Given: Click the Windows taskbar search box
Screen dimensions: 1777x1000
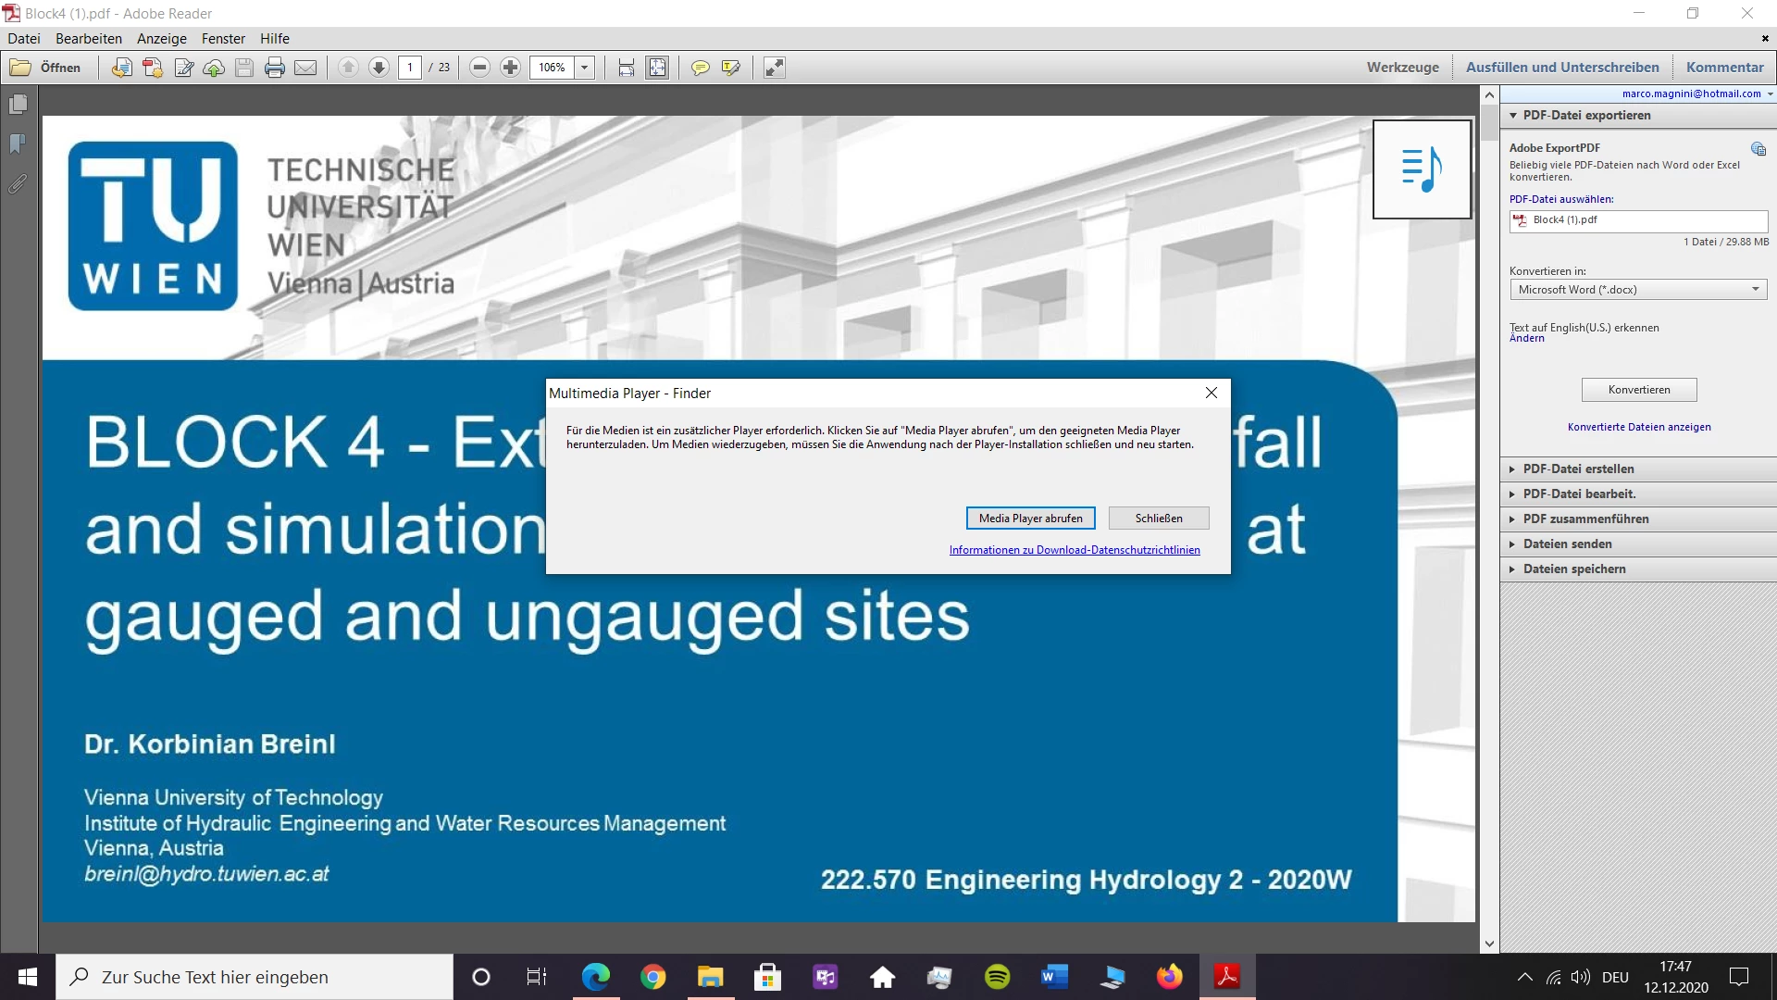Looking at the screenshot, I should pos(255,977).
